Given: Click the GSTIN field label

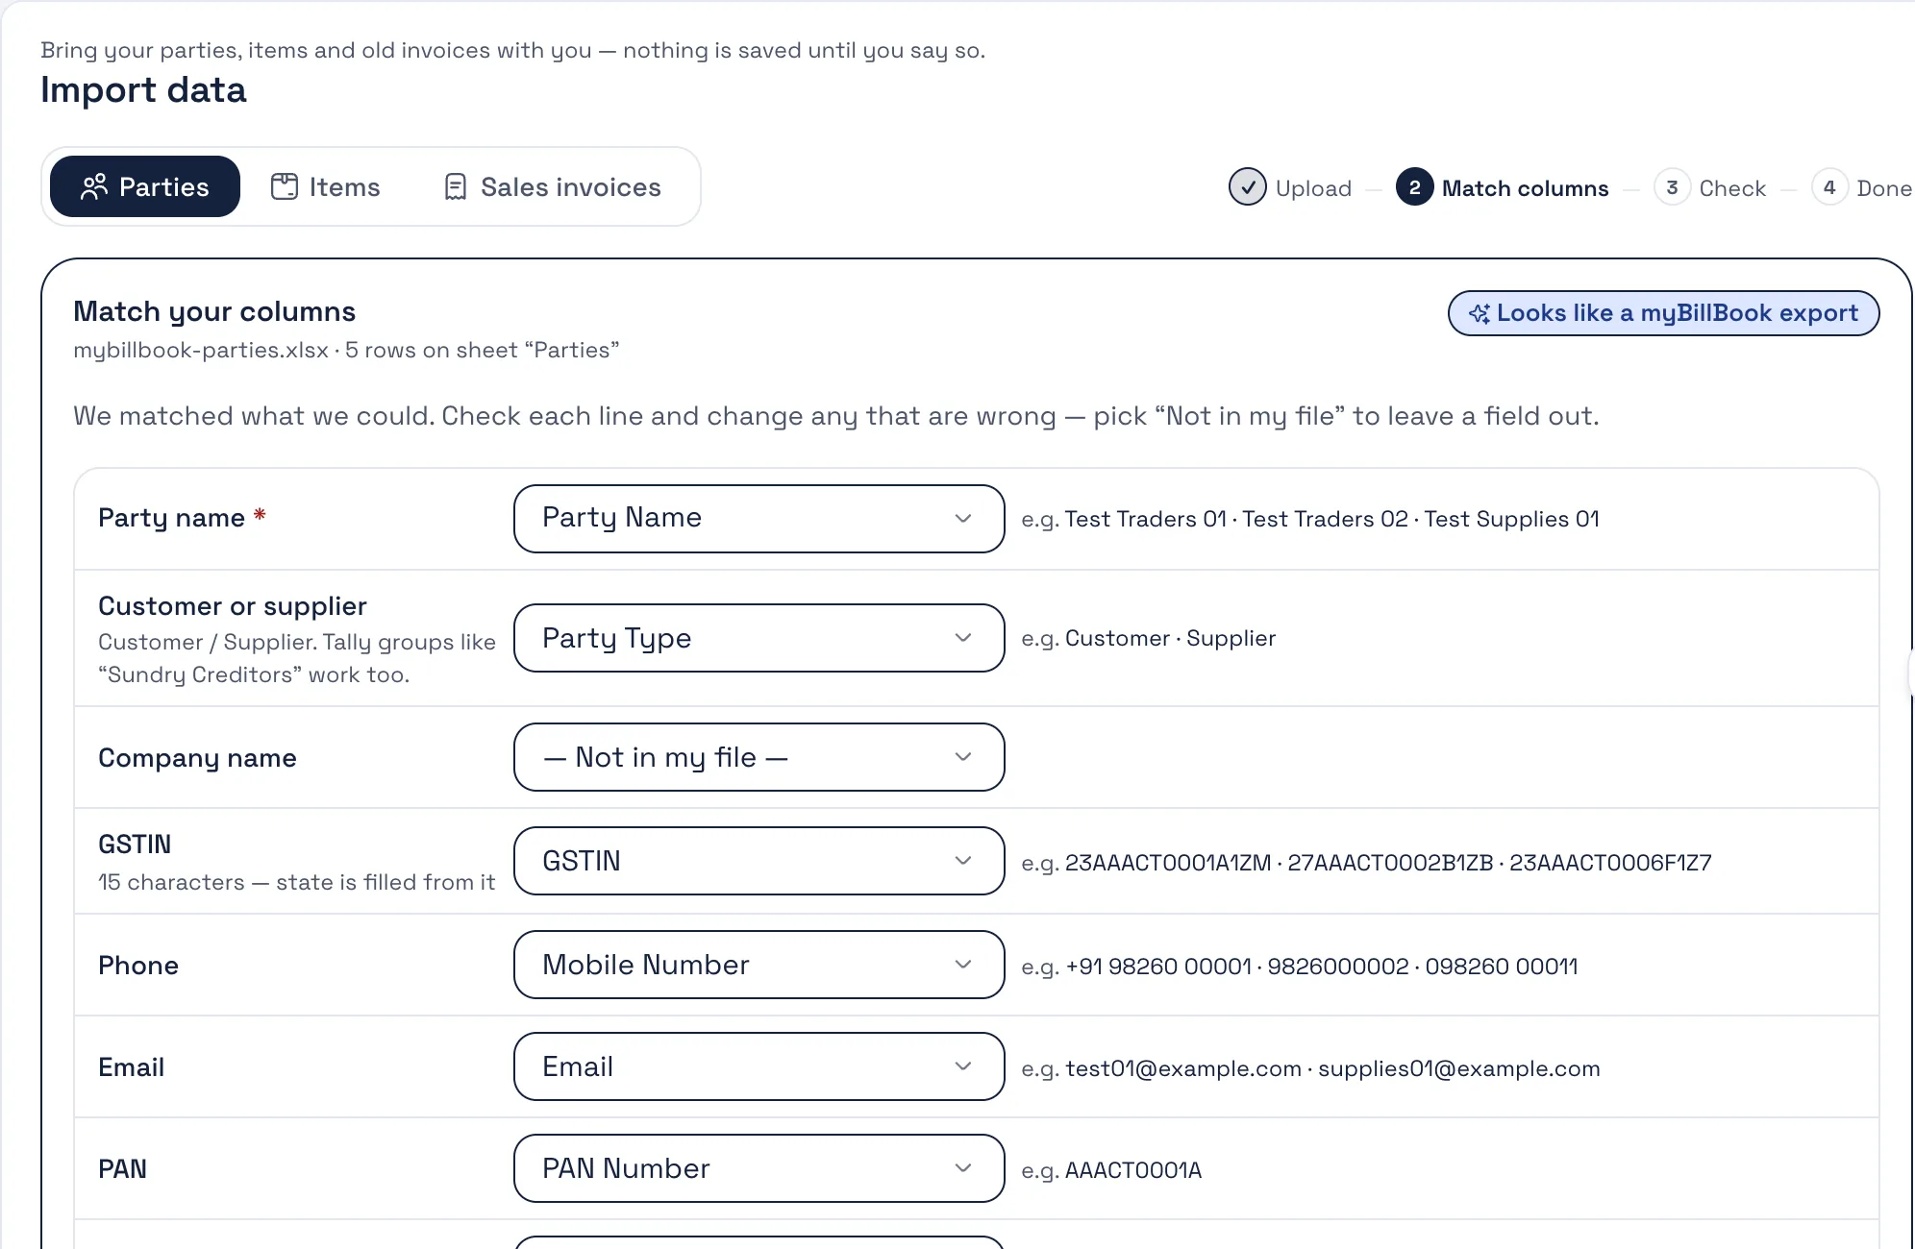Looking at the screenshot, I should coord(135,845).
